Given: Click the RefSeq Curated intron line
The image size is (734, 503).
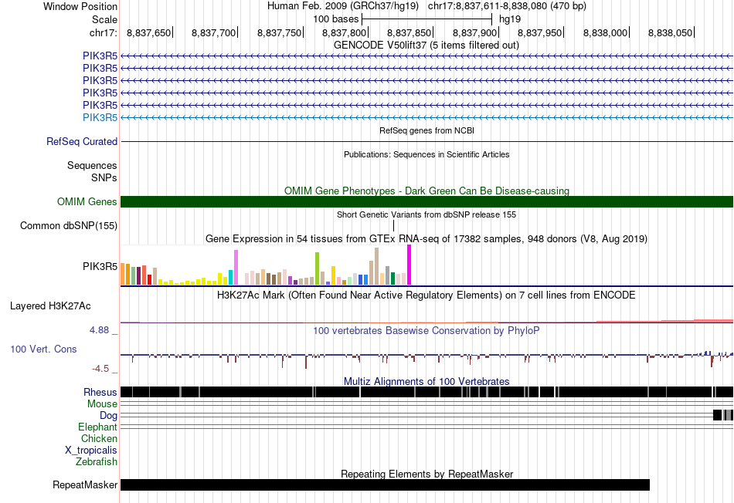Looking at the screenshot, I should tap(426, 141).
